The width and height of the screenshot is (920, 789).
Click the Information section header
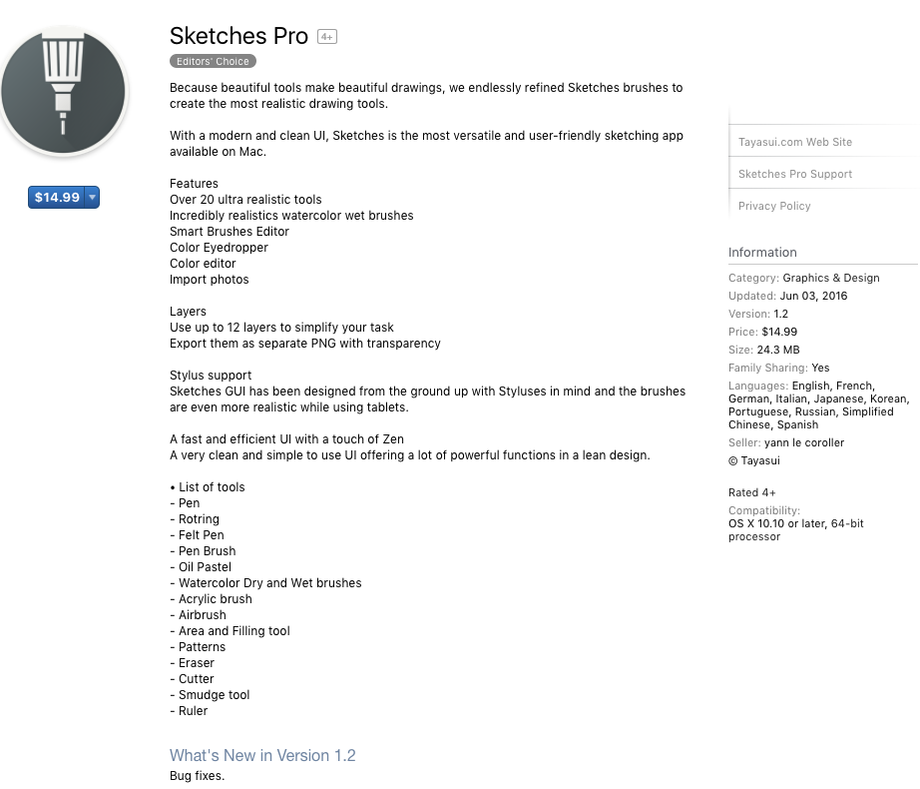(x=762, y=253)
